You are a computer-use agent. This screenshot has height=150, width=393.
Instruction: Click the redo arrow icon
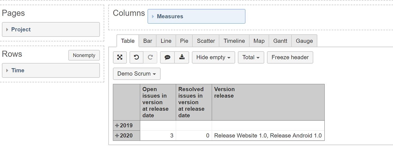pyautogui.click(x=150, y=57)
